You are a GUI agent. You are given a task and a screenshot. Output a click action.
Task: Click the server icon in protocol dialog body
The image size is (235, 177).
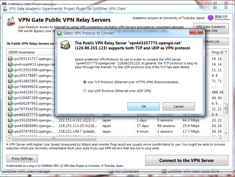coord(65,45)
